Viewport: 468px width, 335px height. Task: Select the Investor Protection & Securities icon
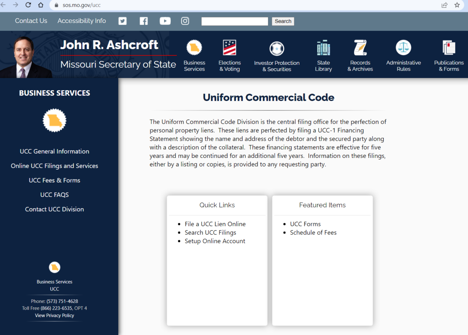tap(277, 49)
